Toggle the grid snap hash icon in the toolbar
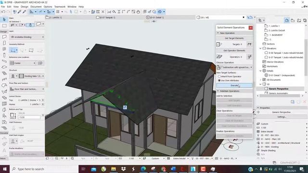The width and height of the screenshot is (308, 173). [x=58, y=12]
